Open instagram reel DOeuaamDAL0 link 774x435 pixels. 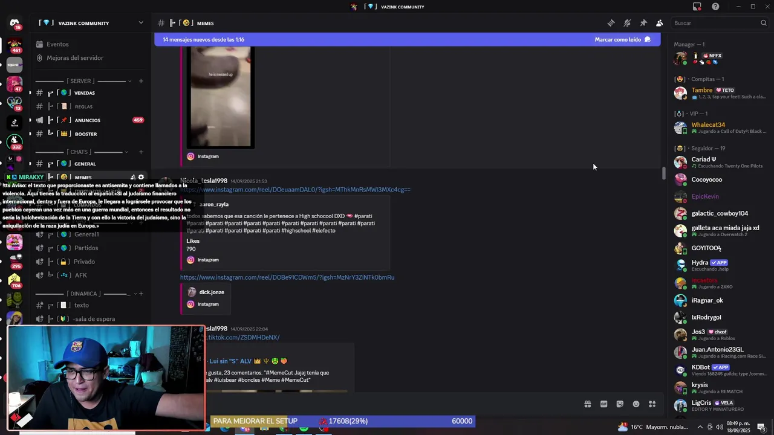(x=295, y=190)
